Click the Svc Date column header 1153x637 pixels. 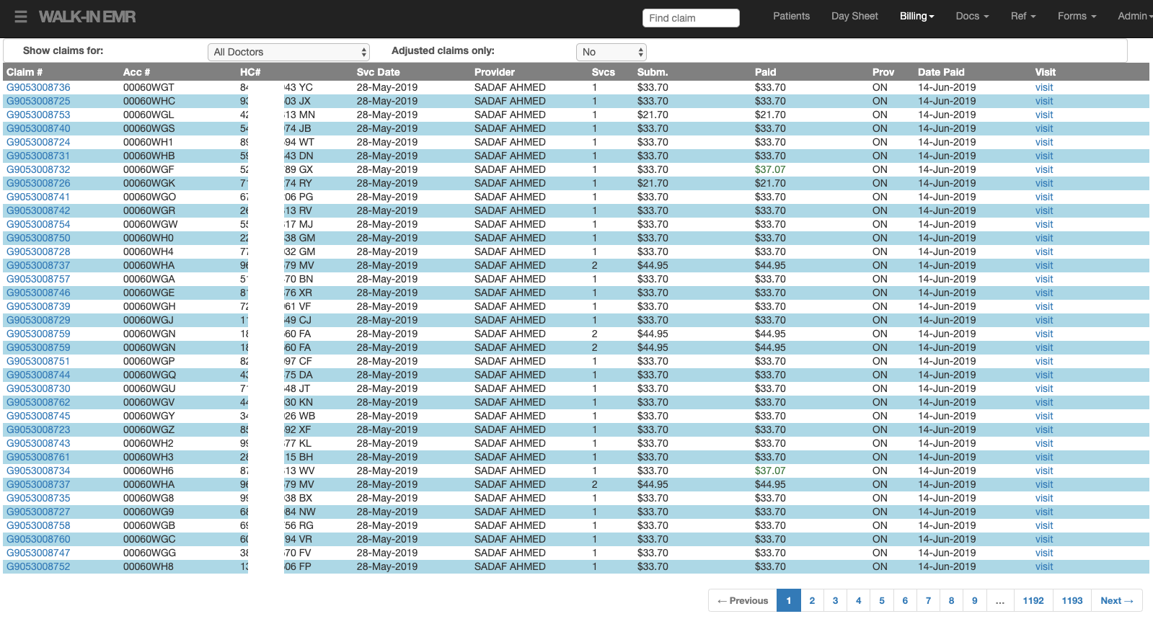coord(378,72)
